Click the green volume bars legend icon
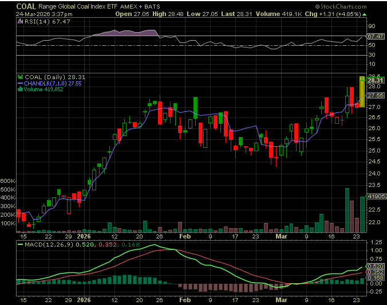Viewport: 387px width, 305px height. 20,89
